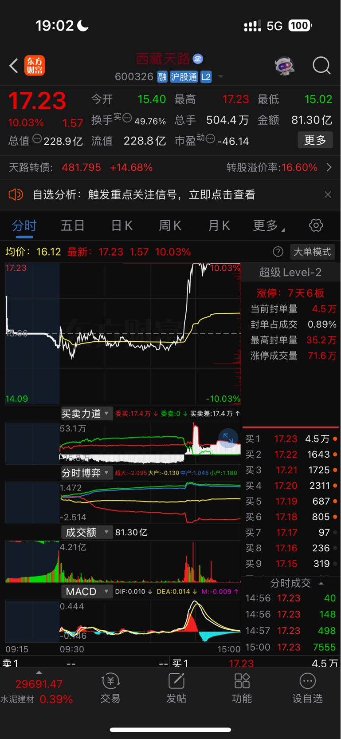The image size is (341, 739).
Task: Tap the L2 level badge
Action: click(206, 77)
